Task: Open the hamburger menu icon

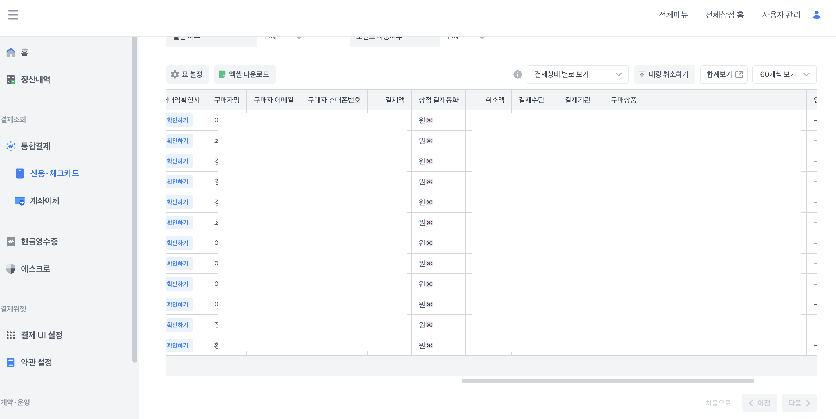Action: (x=13, y=14)
